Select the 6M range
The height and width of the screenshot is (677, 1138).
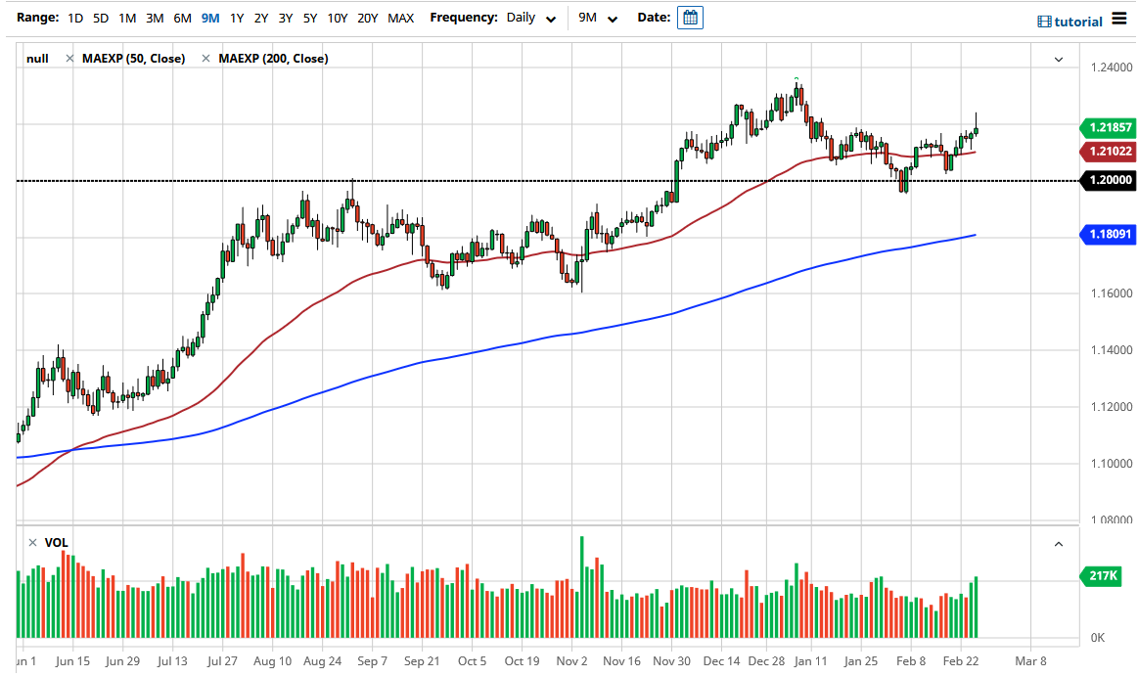tap(182, 19)
